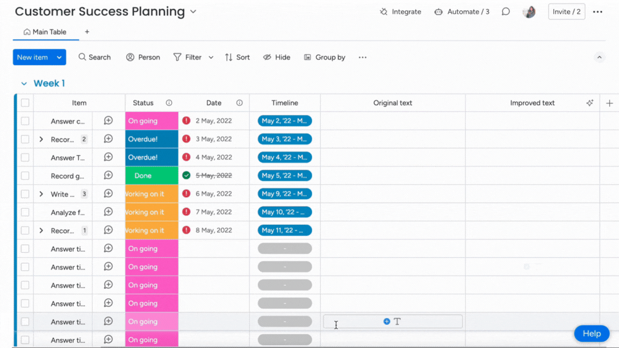Open the New item dropdown arrow
This screenshot has height=348, width=619.
(59, 57)
